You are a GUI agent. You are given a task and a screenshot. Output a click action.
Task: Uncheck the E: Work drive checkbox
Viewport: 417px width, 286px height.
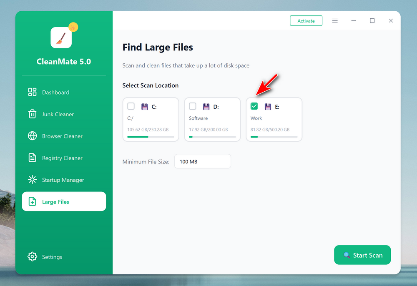pos(254,106)
